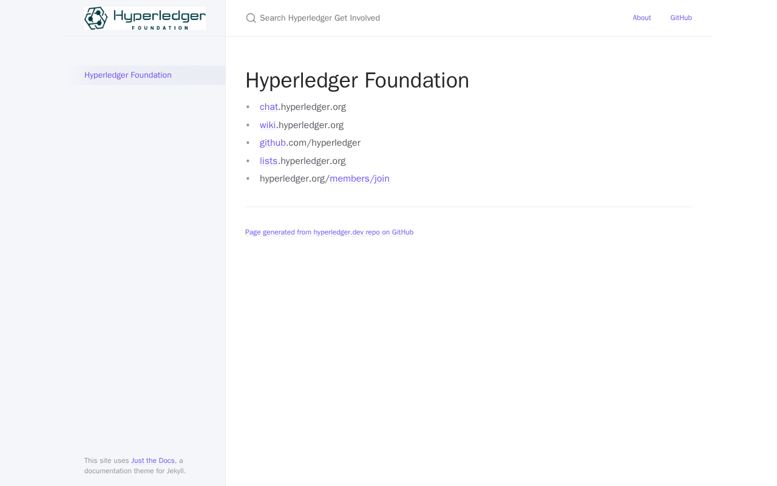The image size is (777, 486).
Task: Visit the lists link
Action: (x=268, y=161)
